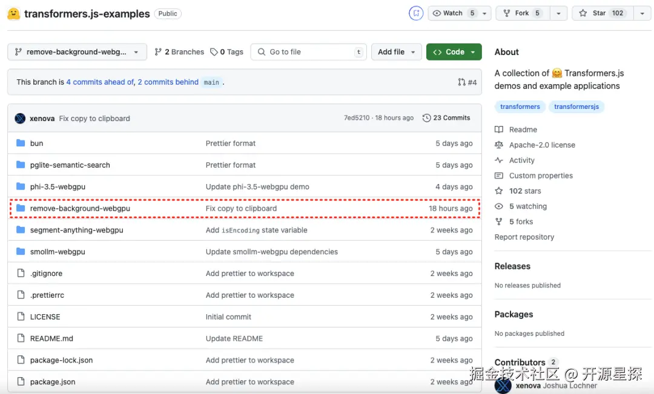Open the README.md file
The width and height of the screenshot is (654, 394).
[x=51, y=338]
